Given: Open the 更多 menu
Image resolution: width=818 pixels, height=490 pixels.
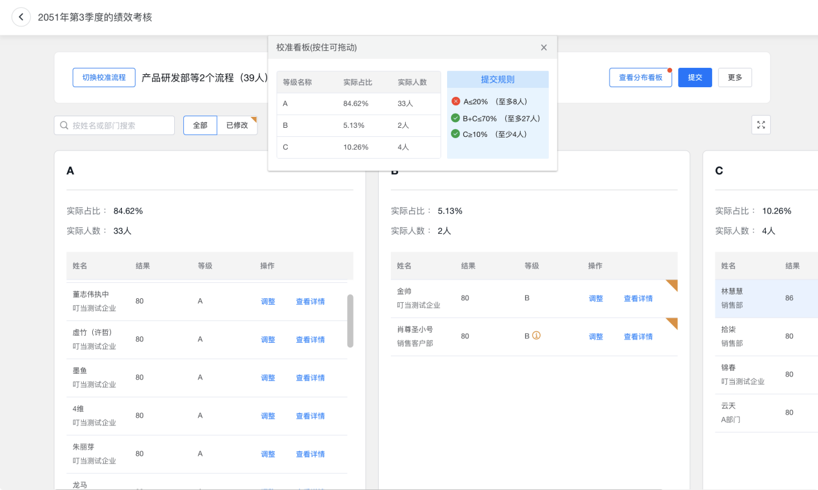Looking at the screenshot, I should (x=735, y=77).
